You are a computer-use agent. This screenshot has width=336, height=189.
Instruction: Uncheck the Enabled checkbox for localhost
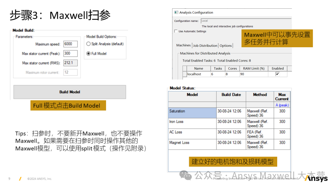click(277, 74)
